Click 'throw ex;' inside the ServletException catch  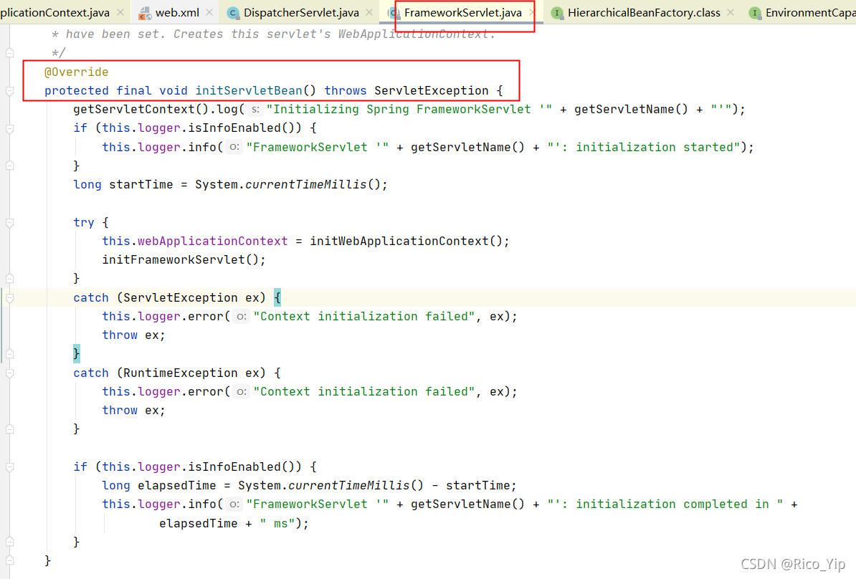(x=134, y=335)
